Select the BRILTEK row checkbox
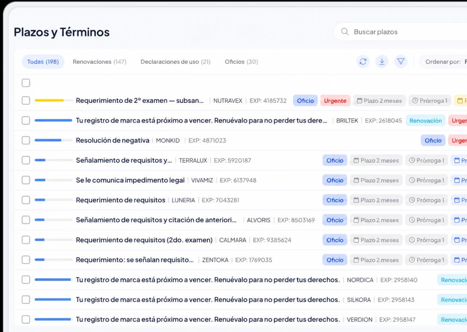The height and width of the screenshot is (332, 467). pos(26,120)
